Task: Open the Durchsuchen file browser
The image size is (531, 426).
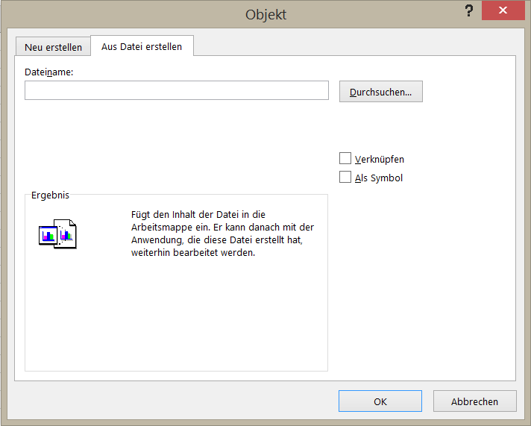Action: [381, 92]
